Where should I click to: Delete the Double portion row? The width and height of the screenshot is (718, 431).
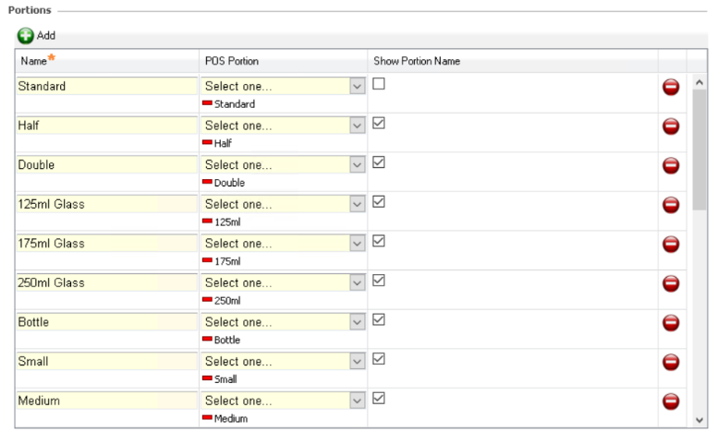[x=671, y=165]
